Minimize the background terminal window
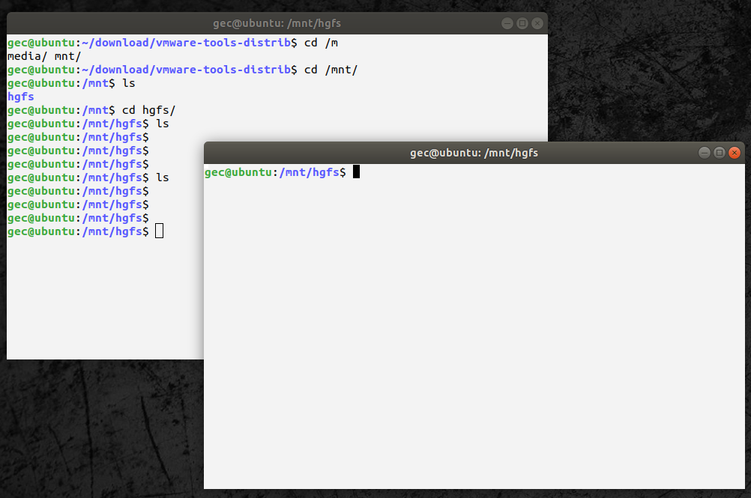751x498 pixels. (x=508, y=23)
